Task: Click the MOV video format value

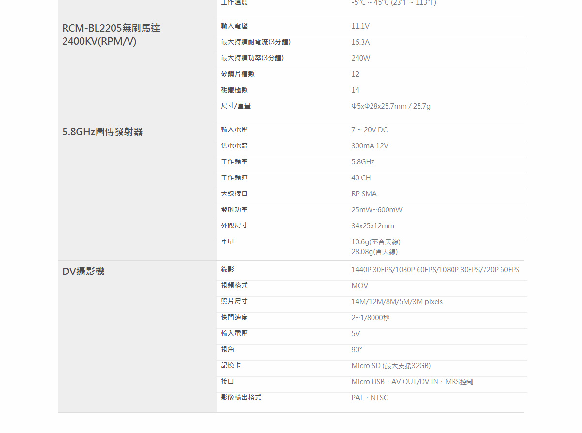Action: pyautogui.click(x=359, y=286)
